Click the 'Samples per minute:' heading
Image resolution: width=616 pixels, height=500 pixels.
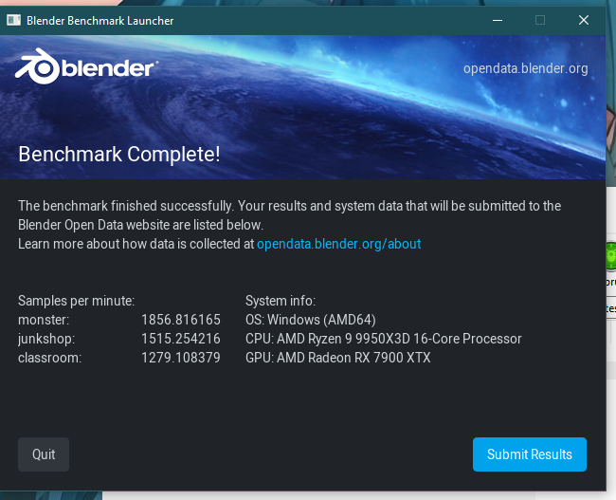click(76, 301)
